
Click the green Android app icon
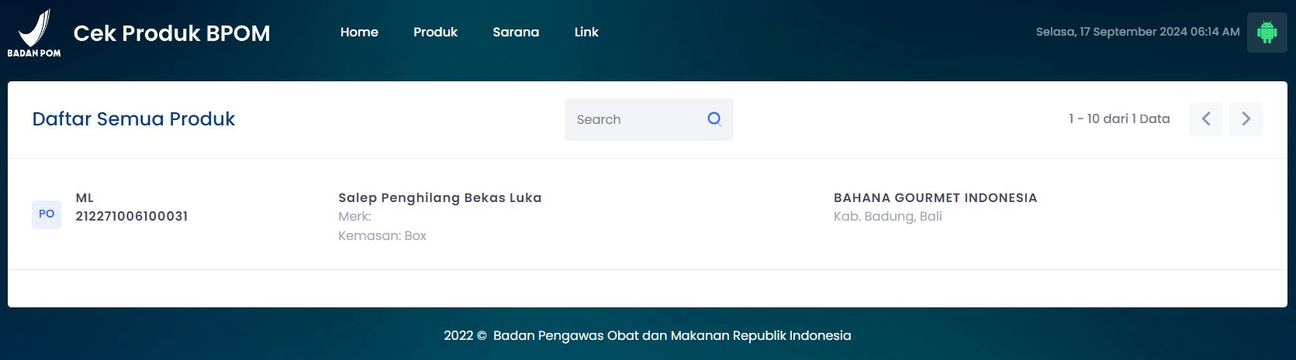click(x=1267, y=33)
